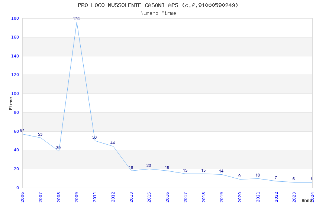Select the y-axis tick value 100
316x204 pixels.
(x=15, y=93)
